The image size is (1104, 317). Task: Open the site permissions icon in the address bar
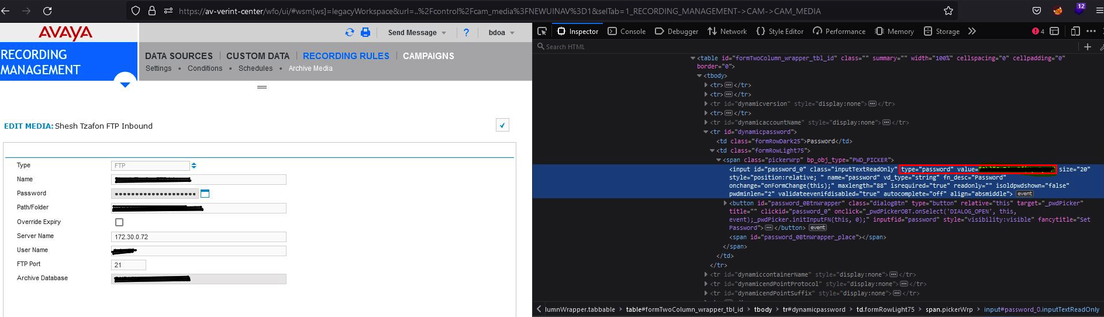168,11
